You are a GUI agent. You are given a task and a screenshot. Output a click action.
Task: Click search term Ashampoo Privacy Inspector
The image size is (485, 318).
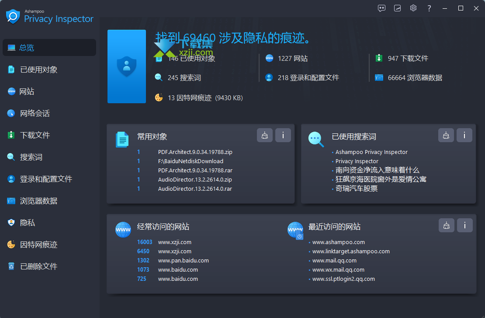(371, 152)
